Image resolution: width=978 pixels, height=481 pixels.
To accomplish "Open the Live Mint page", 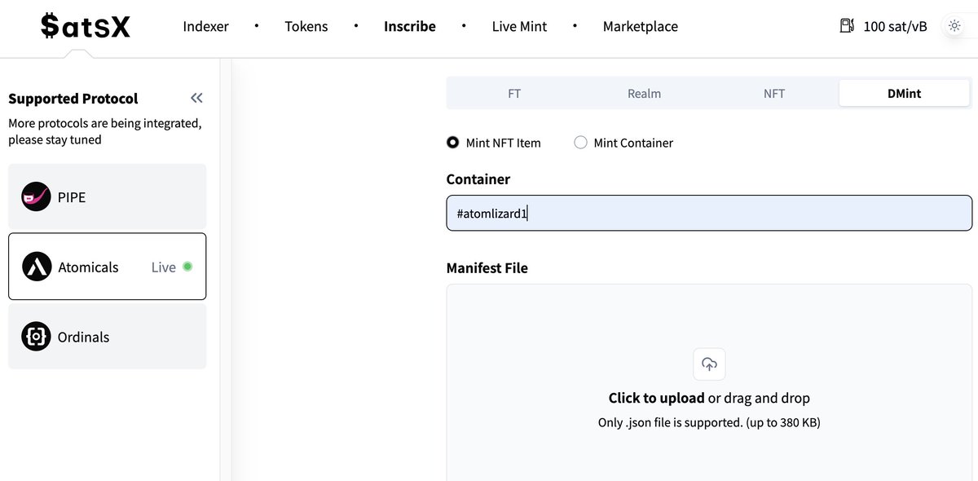I will click(x=520, y=26).
